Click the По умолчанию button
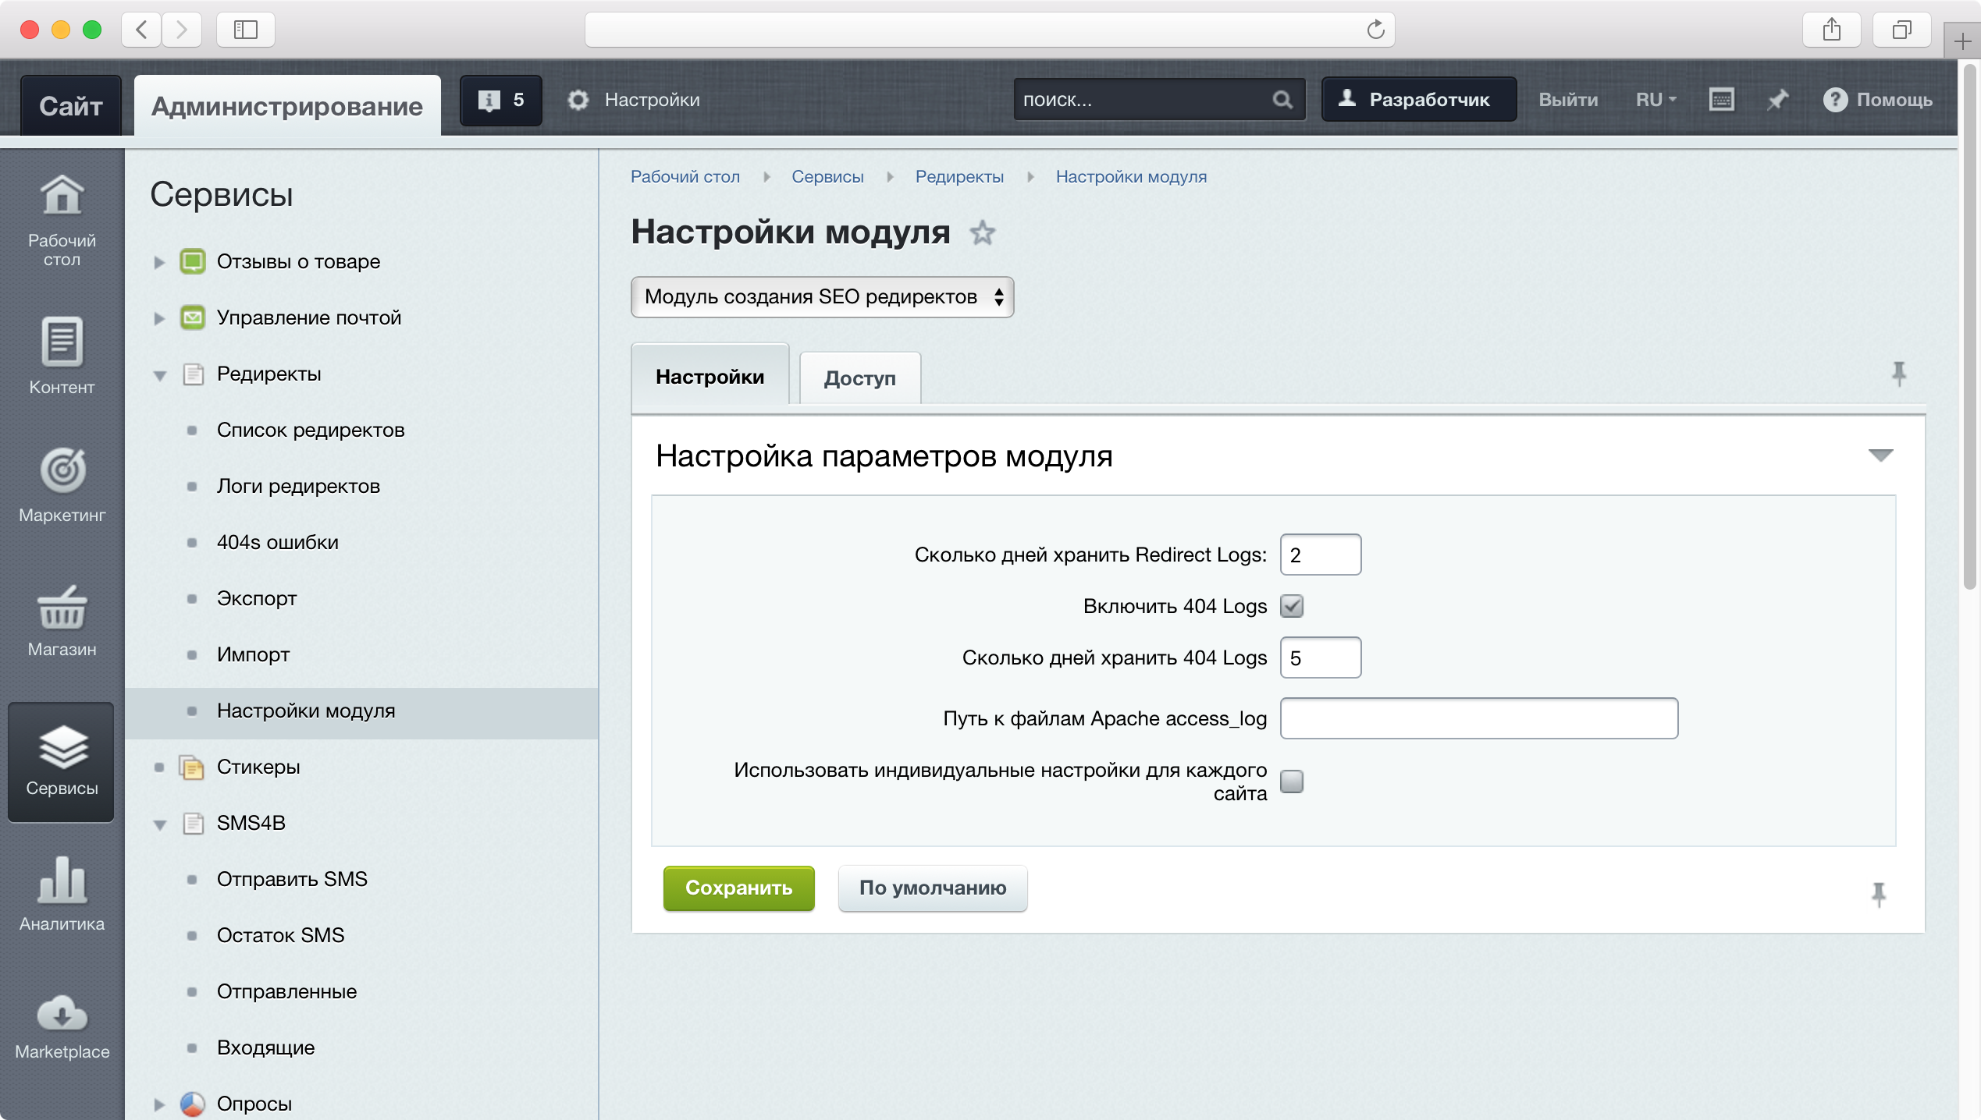 [x=932, y=888]
